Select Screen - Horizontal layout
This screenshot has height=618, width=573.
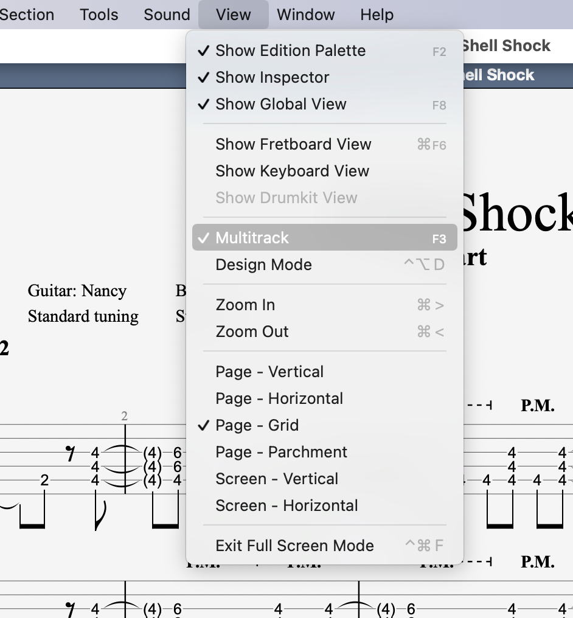[324, 506]
